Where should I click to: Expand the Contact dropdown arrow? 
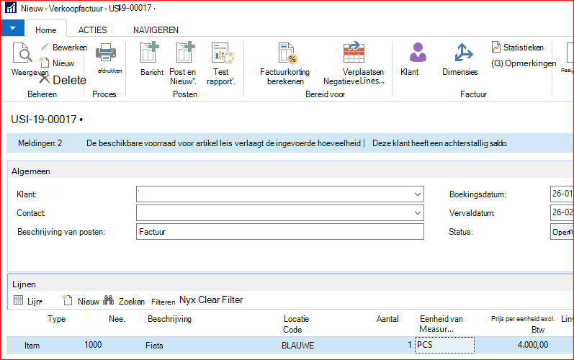417,213
